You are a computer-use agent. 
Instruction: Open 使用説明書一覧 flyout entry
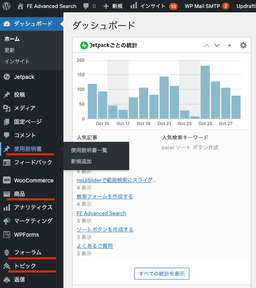(x=89, y=150)
